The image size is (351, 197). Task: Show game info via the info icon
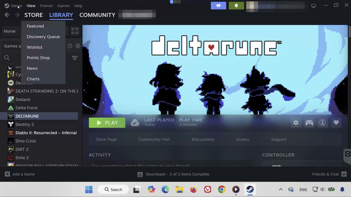(323, 123)
